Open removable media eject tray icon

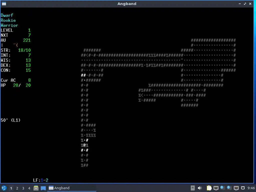coord(193,188)
